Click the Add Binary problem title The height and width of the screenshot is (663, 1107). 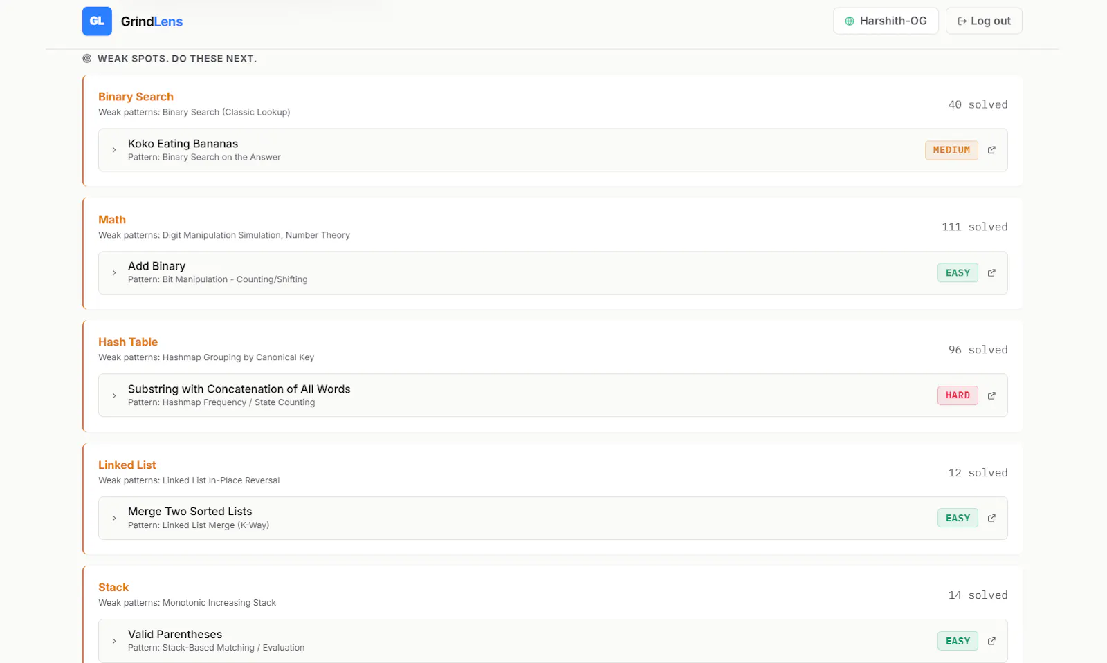(x=156, y=266)
